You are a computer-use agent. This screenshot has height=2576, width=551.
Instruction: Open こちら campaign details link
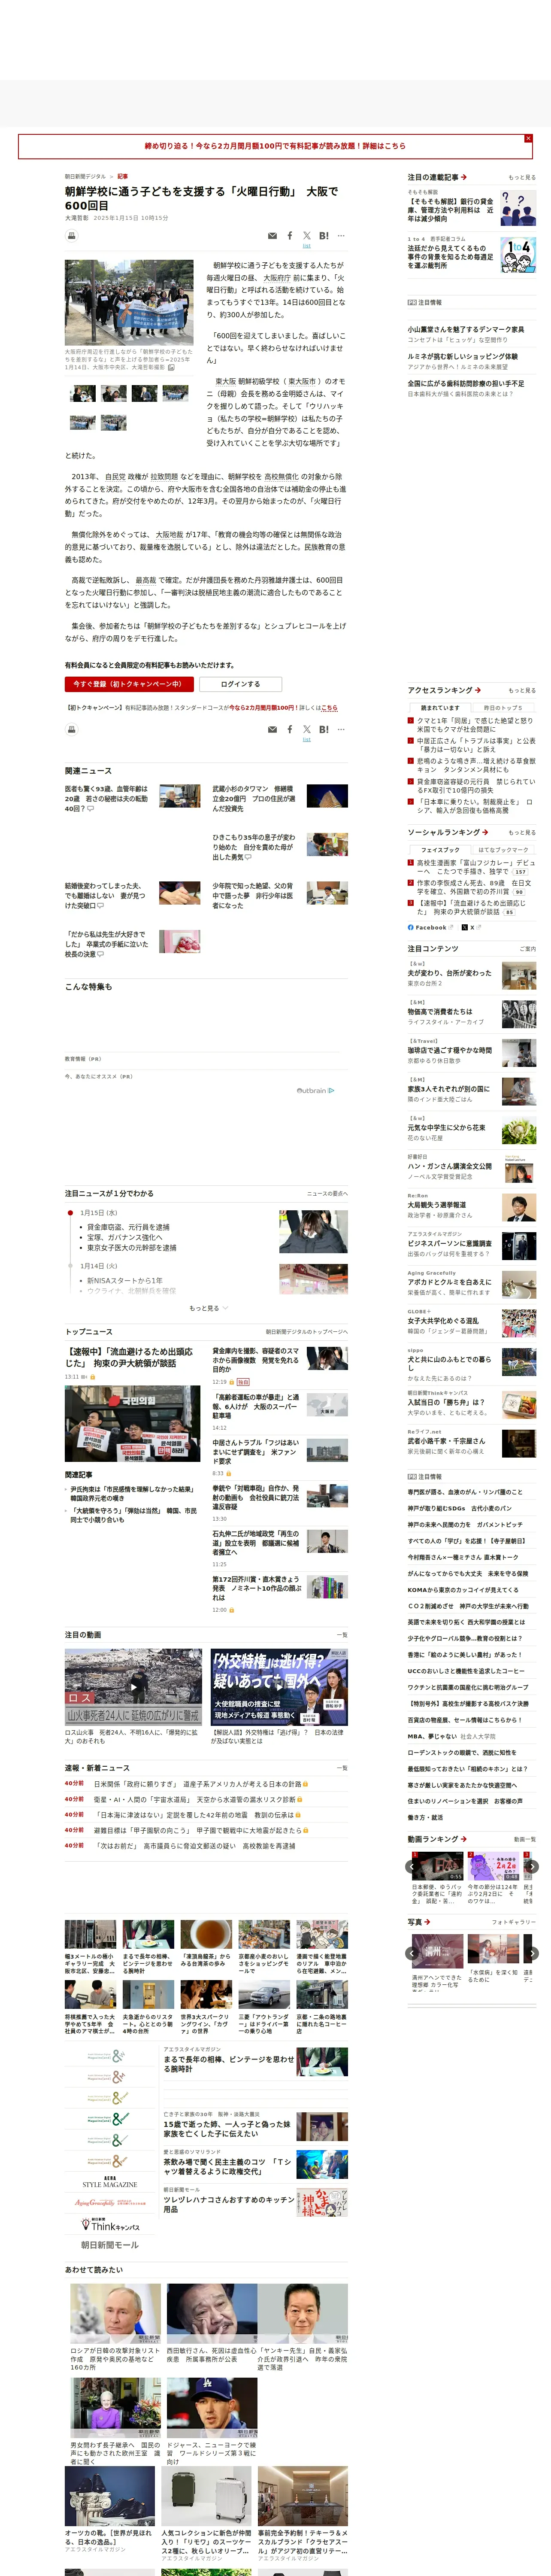(x=329, y=707)
